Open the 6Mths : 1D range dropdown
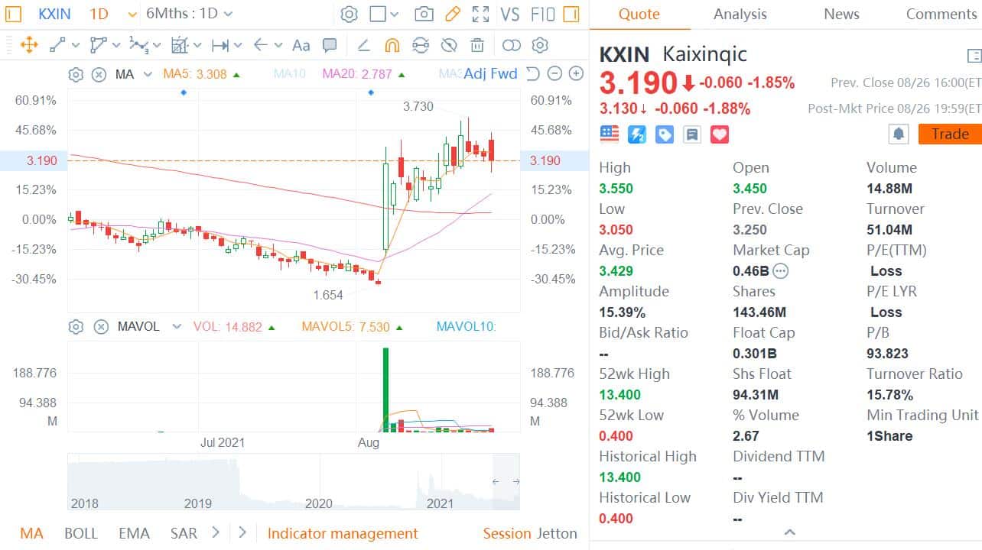The height and width of the screenshot is (550, 982). click(x=189, y=14)
